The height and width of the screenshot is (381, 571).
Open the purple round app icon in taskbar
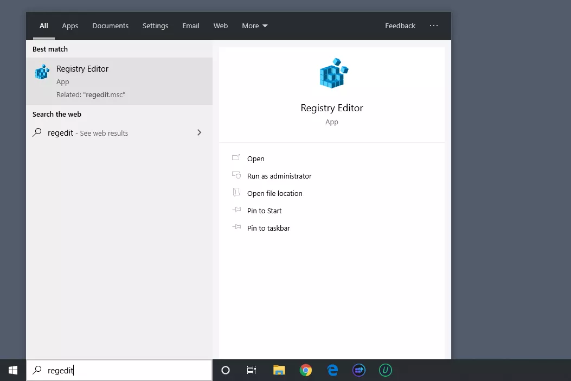[x=358, y=371]
